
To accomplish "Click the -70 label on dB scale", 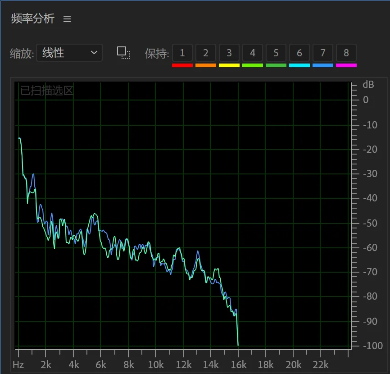I will [x=370, y=272].
